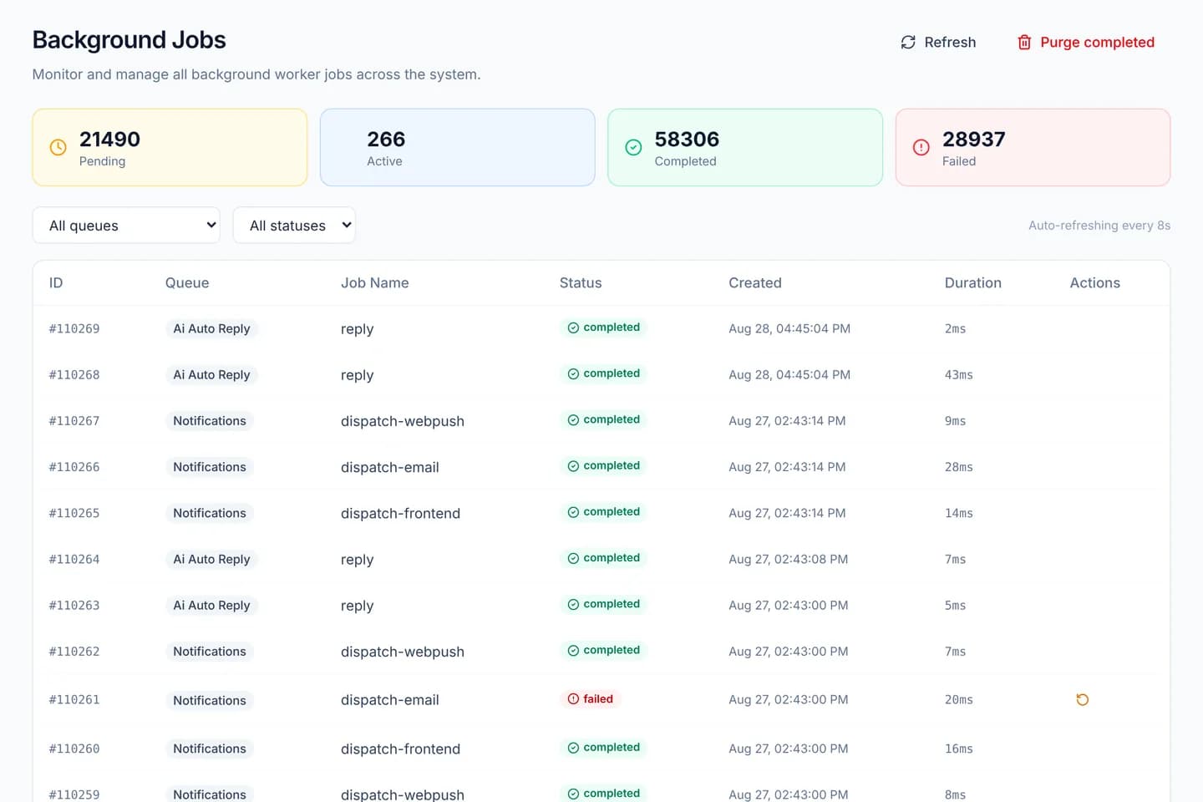Click the 58306 Completed stat card

coord(745,147)
